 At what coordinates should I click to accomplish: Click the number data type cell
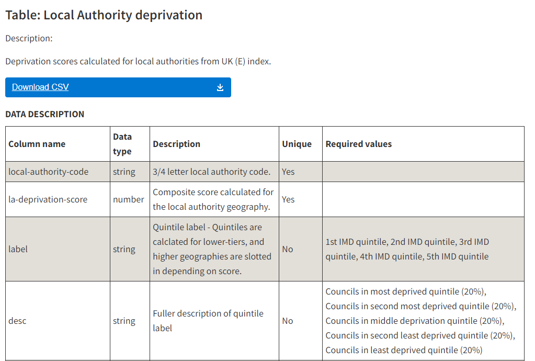(130, 199)
